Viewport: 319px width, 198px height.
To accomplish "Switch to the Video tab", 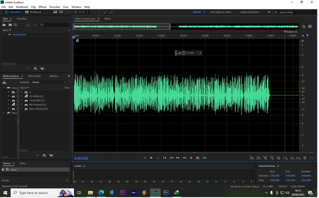I will [22, 163].
